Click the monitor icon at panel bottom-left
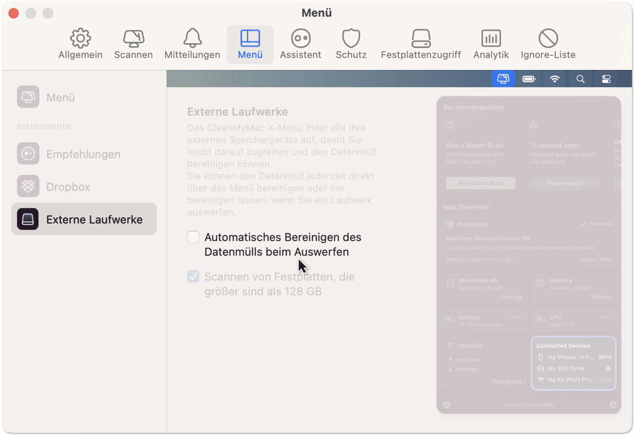 pyautogui.click(x=446, y=405)
